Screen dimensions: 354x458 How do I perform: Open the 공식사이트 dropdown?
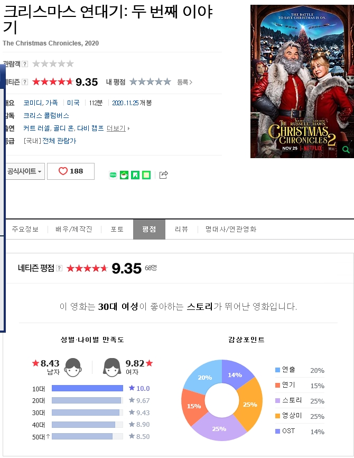pos(24,171)
